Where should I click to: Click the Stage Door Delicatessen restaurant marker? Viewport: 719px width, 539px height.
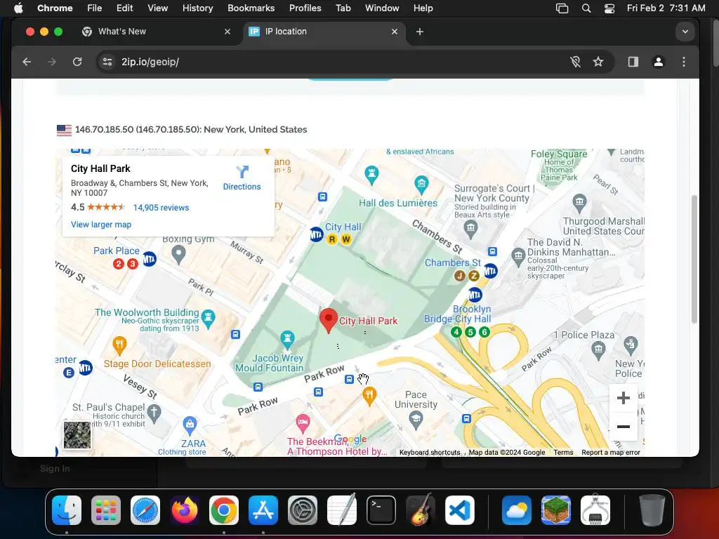(x=119, y=345)
